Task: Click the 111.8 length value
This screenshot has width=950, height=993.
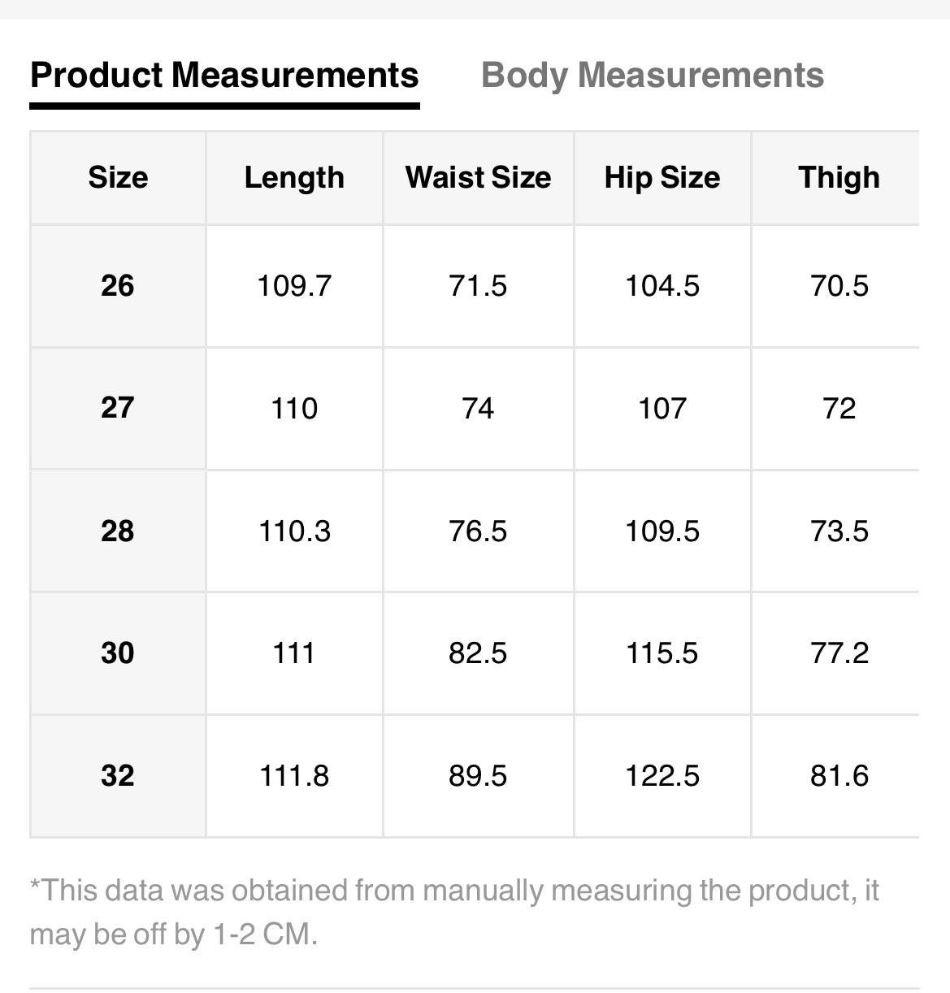Action: point(294,776)
